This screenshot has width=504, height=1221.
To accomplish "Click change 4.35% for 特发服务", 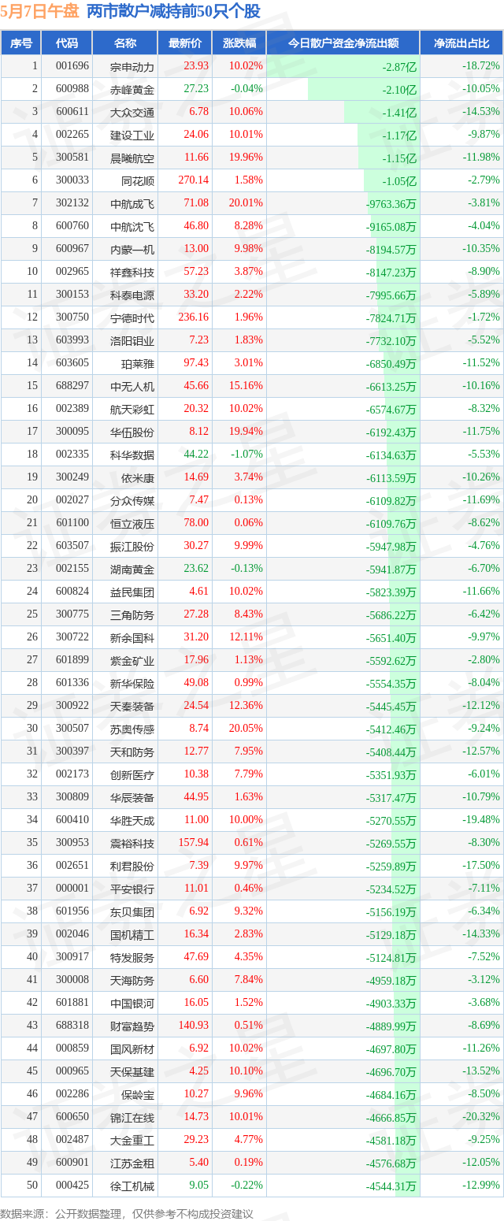I will pyautogui.click(x=248, y=957).
